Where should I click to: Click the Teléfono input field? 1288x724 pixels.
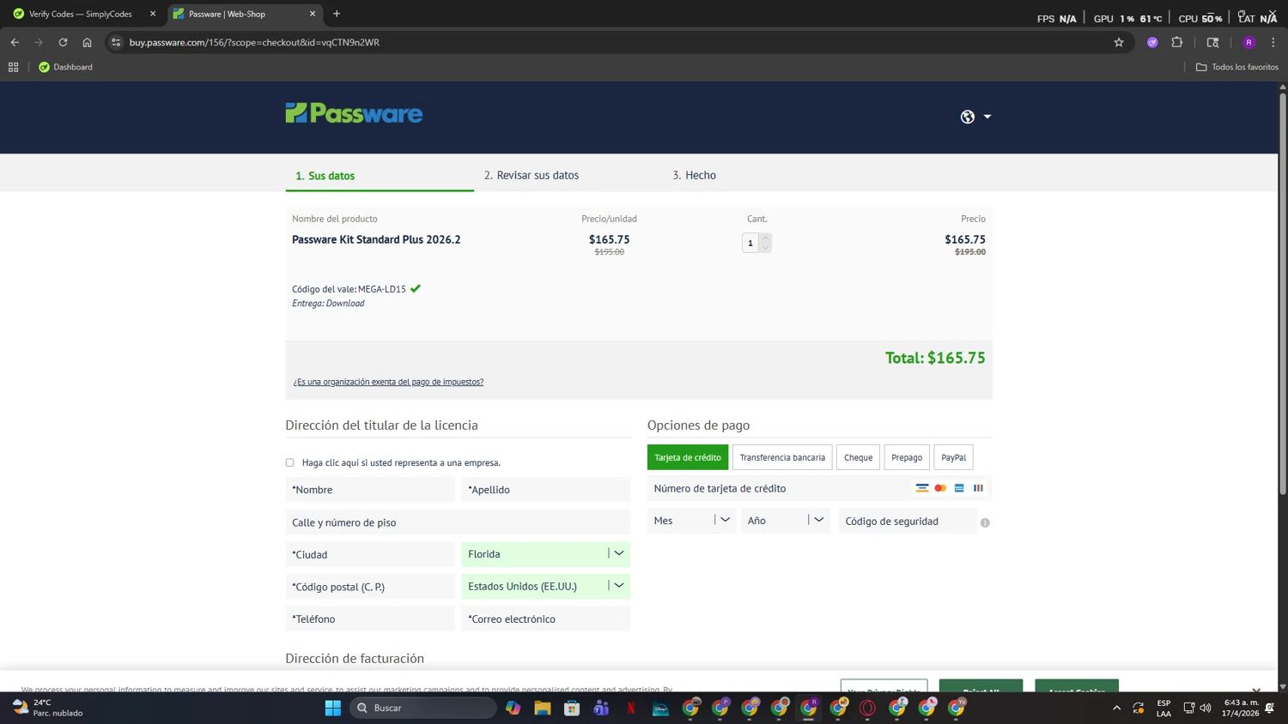pos(370,619)
